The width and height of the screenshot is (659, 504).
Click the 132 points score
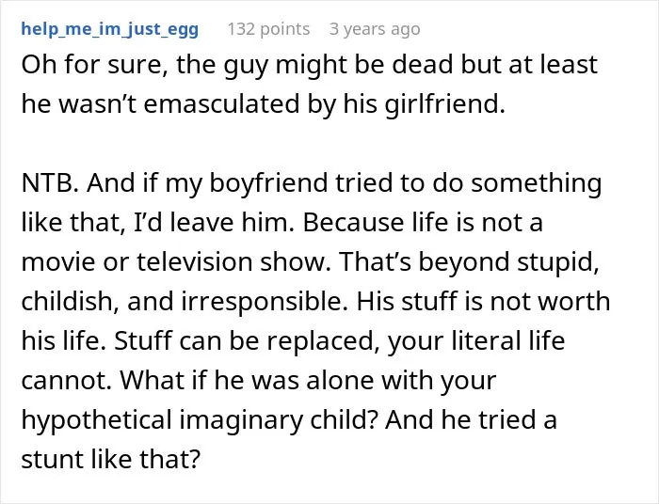268,29
